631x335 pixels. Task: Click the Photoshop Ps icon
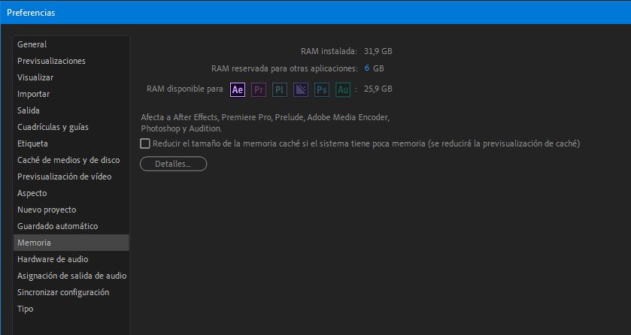click(x=322, y=89)
